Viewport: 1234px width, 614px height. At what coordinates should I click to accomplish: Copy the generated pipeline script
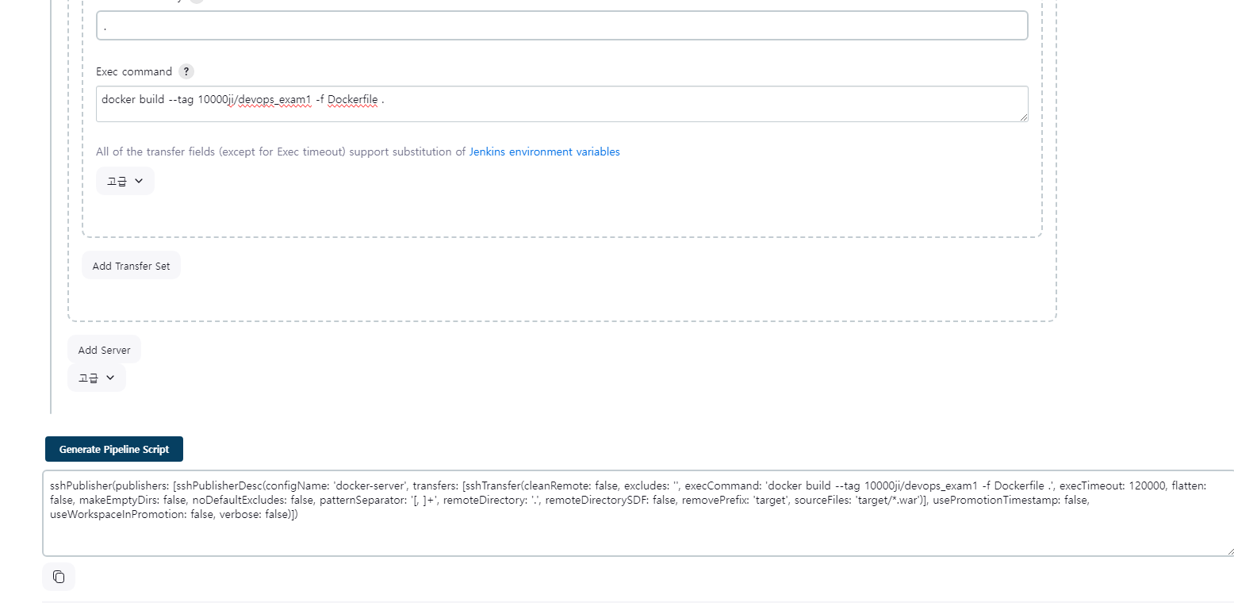pos(59,577)
